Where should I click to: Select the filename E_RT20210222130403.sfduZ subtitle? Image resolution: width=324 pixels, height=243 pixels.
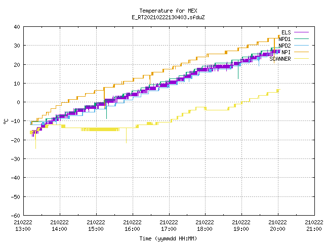168,17
